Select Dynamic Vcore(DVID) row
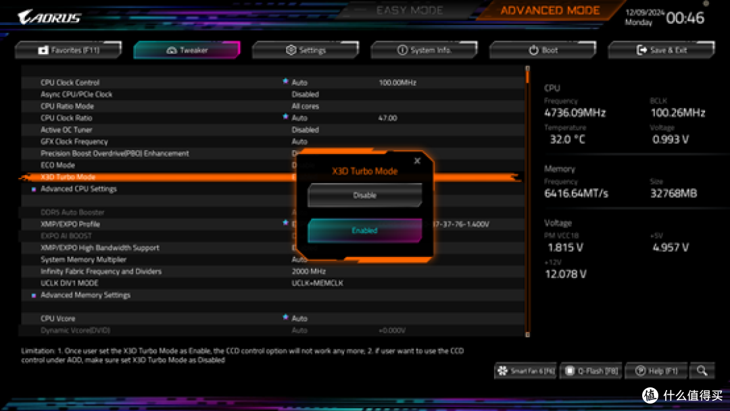 272,330
